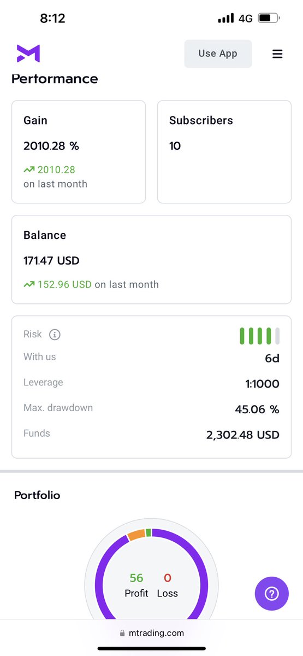Viewport: 303px width, 656px height.
Task: Tap the balance trend arrow icon
Action: 29,284
